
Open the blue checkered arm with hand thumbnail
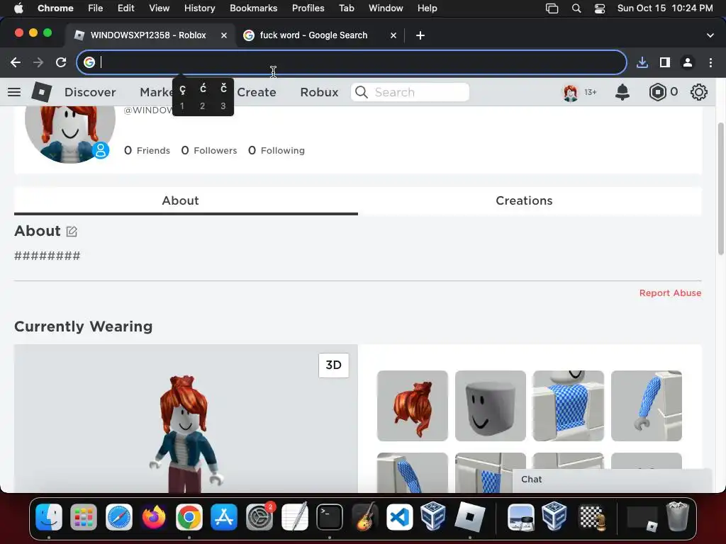pyautogui.click(x=647, y=406)
